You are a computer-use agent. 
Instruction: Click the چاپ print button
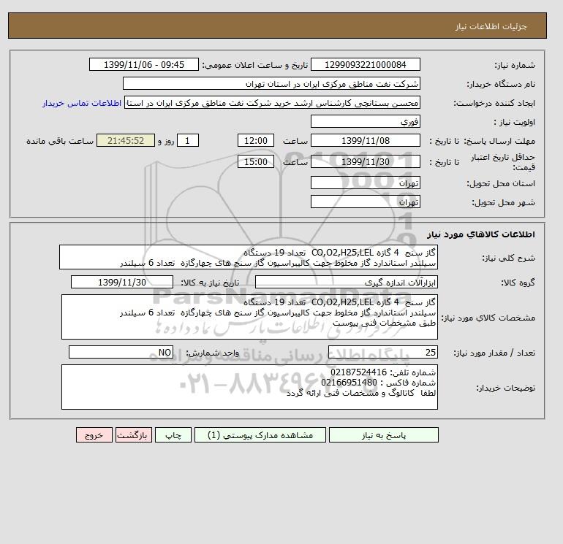[x=173, y=434]
